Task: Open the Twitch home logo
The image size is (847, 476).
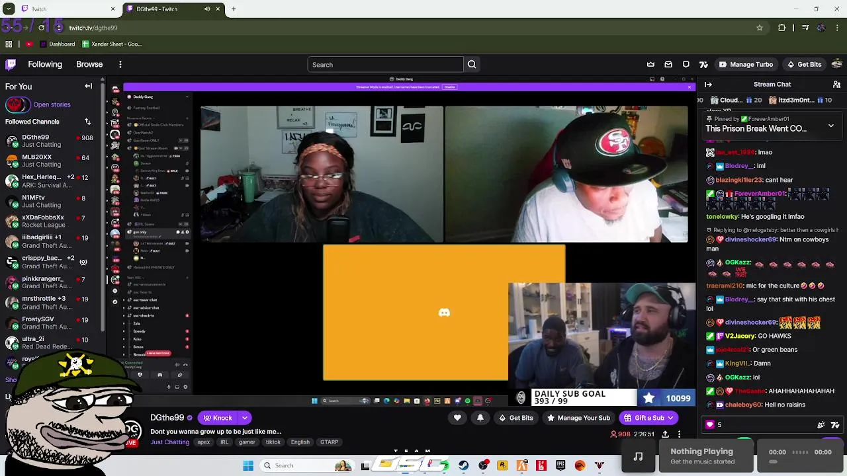Action: [11, 64]
